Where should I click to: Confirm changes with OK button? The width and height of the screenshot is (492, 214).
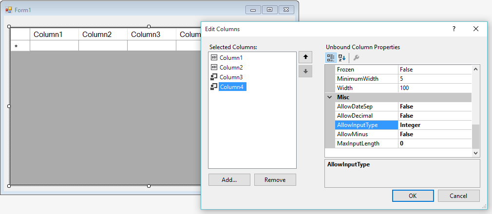413,196
